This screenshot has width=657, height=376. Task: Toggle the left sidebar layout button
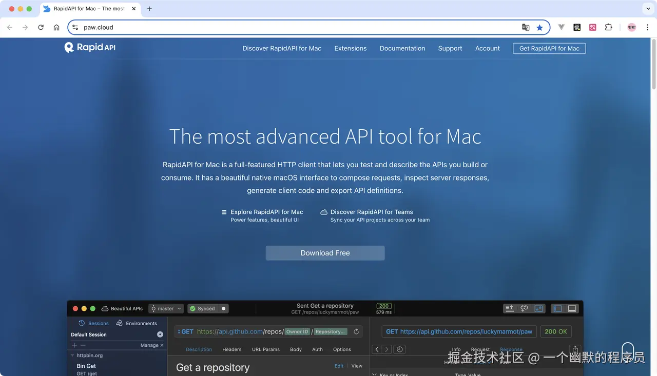pyautogui.click(x=557, y=308)
